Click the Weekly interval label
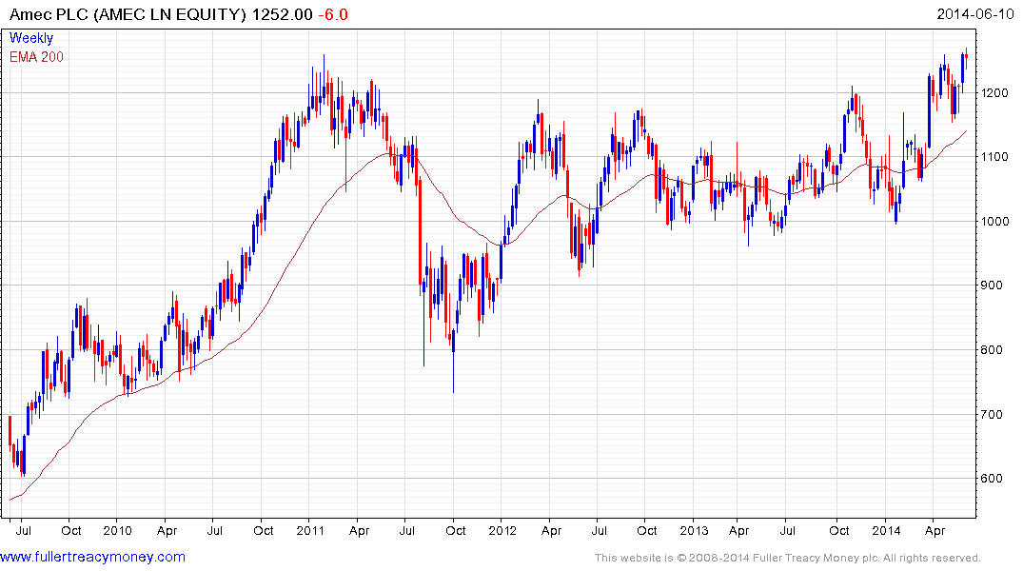Screen dimensions: 1023x571 point(31,38)
